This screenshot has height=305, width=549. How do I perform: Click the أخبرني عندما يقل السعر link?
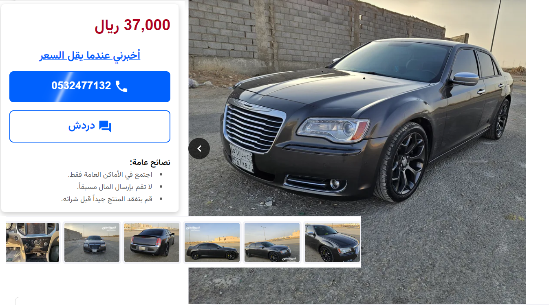pos(90,55)
